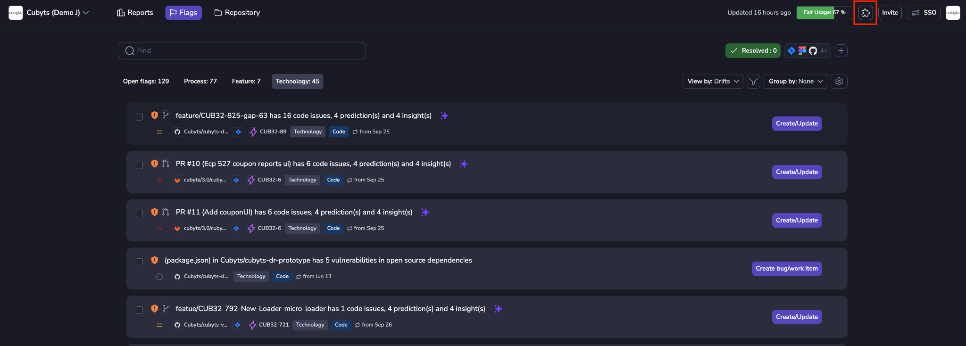Click sparkle icon on feature/CUB32-825-gap-63 flag
The image size is (966, 346).
(444, 116)
